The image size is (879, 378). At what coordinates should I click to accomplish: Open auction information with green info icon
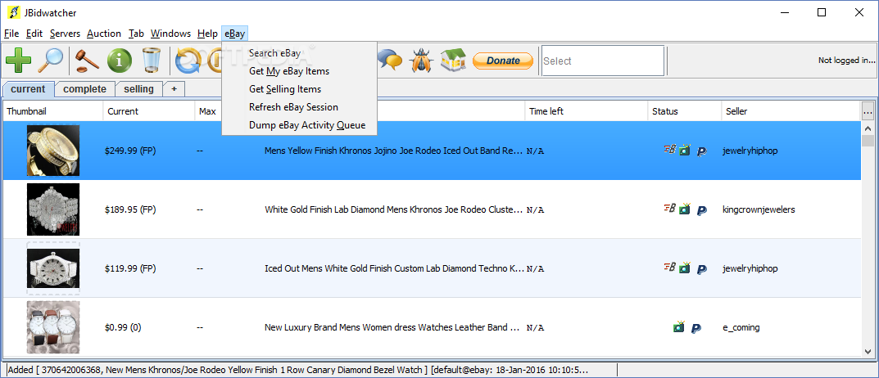120,61
